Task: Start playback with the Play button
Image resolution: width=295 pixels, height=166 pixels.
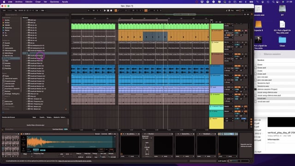Action: (105, 11)
